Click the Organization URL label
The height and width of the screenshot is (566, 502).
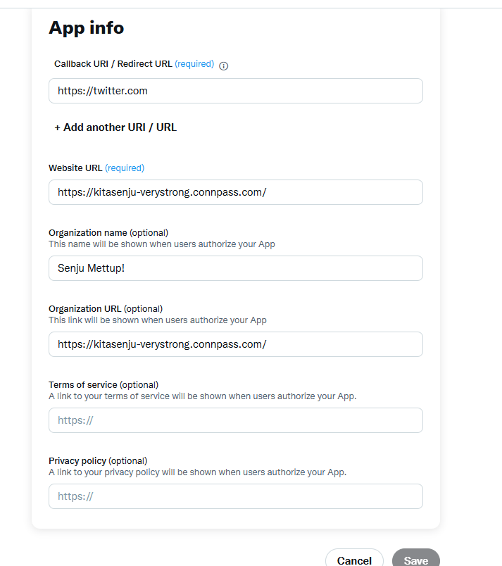85,309
